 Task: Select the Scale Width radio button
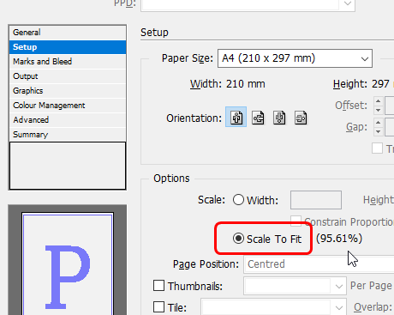tap(238, 200)
